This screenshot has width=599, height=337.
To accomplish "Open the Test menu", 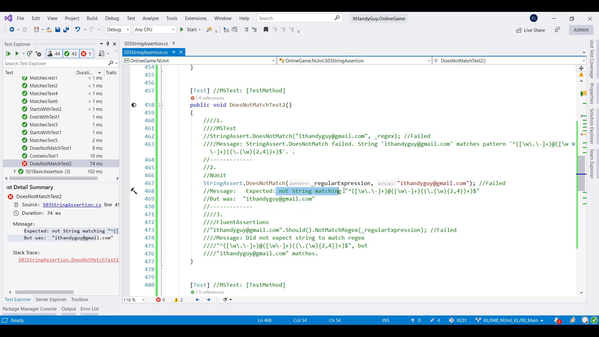I will click(x=131, y=18).
